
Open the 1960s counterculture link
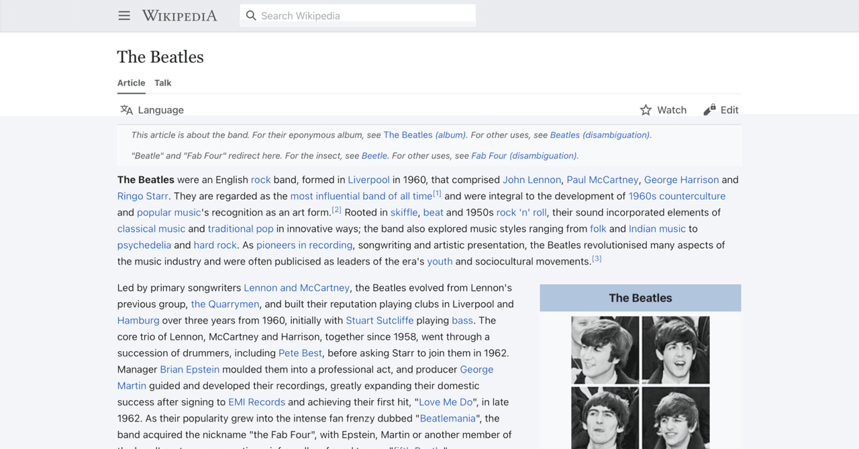tap(676, 196)
